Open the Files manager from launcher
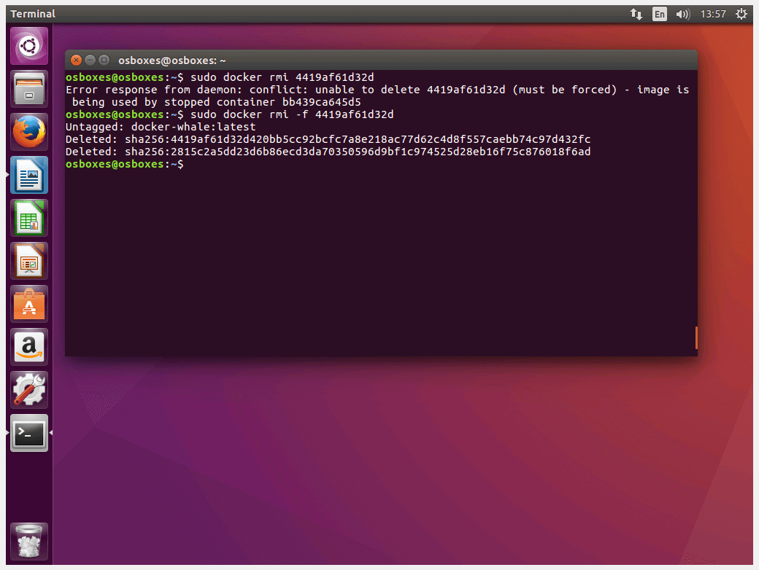Screen dimensions: 759x570 [29, 89]
